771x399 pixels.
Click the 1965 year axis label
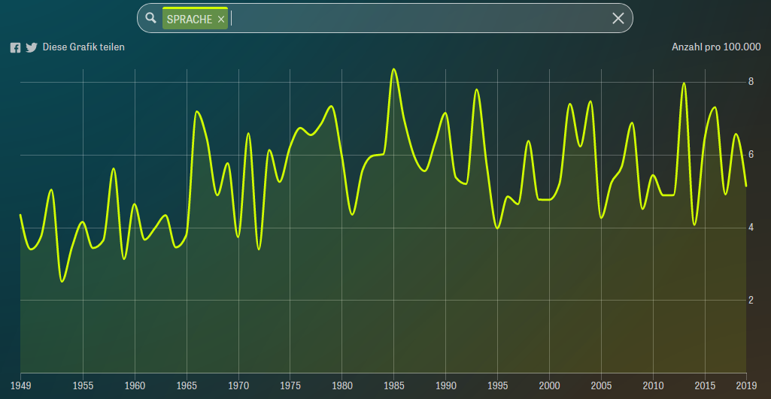click(x=187, y=385)
